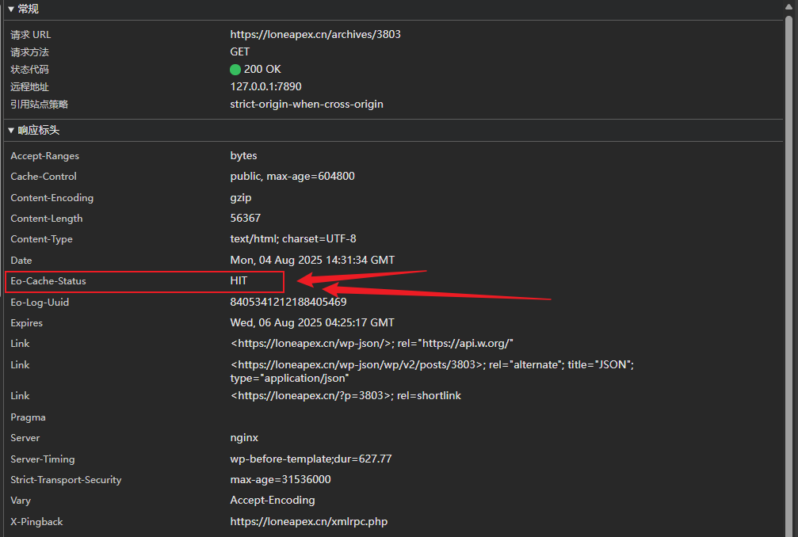798x537 pixels.
Task: Click the Expires header value
Action: pyautogui.click(x=312, y=323)
